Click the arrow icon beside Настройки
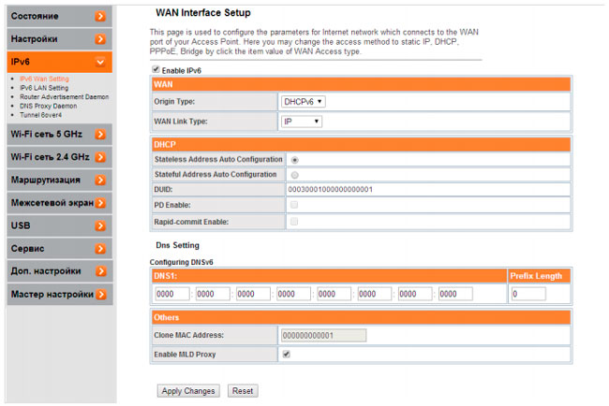The width and height of the screenshot is (609, 406). coord(100,39)
